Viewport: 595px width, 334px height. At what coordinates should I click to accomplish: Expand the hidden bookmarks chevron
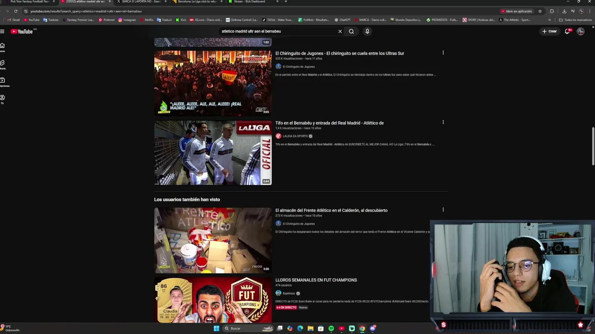(549, 20)
